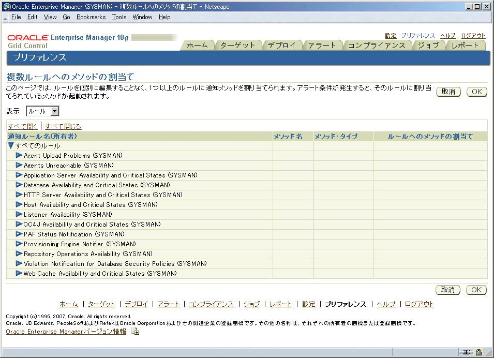Switch to the レポート tab

pyautogui.click(x=465, y=46)
